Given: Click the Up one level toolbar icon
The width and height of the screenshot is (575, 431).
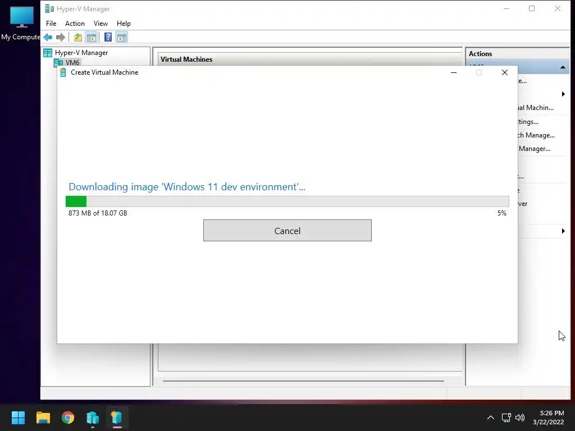Looking at the screenshot, I should [77, 38].
